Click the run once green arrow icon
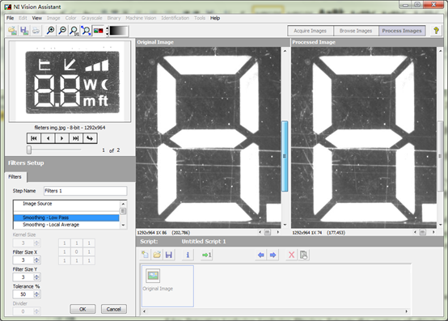The width and height of the screenshot is (448, 321). point(206,255)
